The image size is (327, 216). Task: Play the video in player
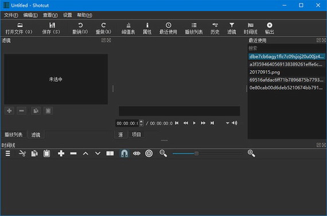click(x=194, y=123)
